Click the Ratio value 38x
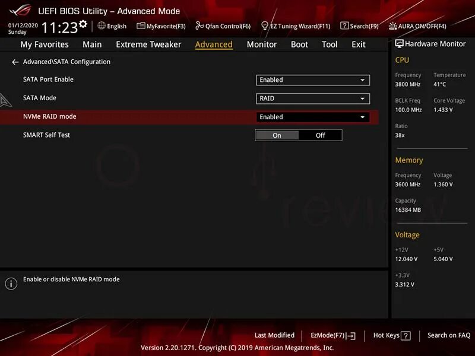475x356 pixels. 400,135
